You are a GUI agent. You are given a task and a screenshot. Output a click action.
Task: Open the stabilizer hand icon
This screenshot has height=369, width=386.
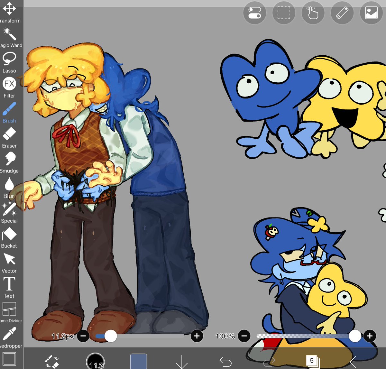coord(313,13)
